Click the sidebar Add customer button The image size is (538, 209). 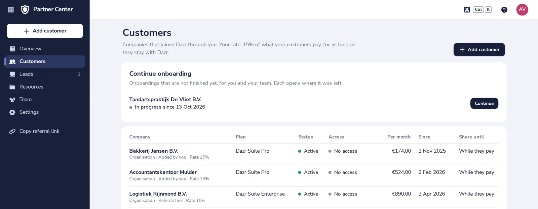coord(45,31)
